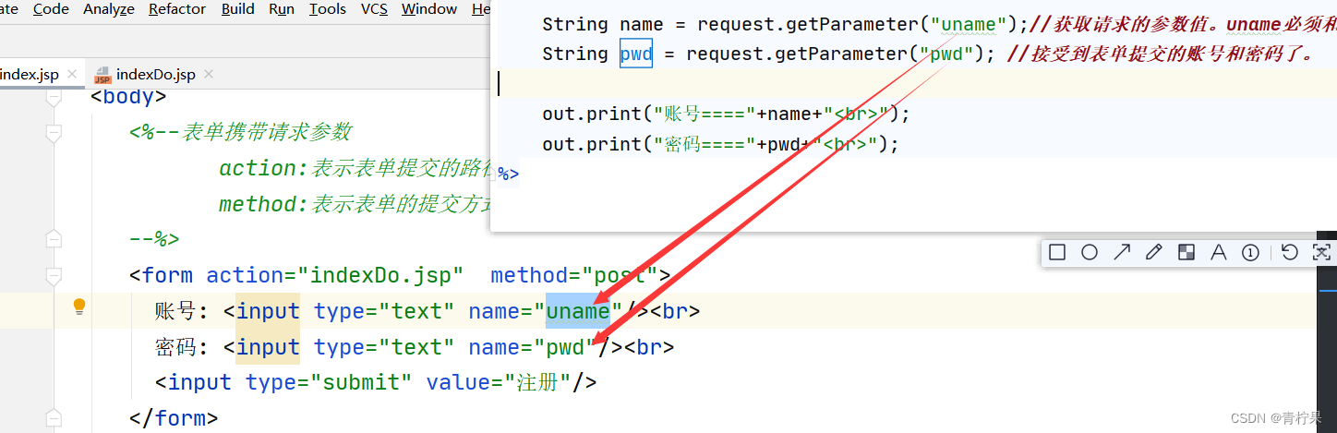Open the Window menu

click(429, 9)
